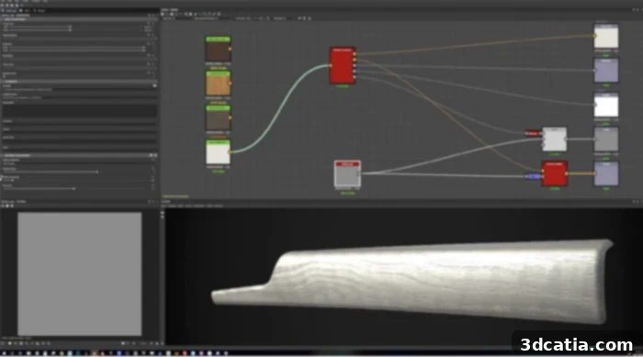643x357 pixels.
Task: Select the light gray blend node near the outputs
Action: 554,139
